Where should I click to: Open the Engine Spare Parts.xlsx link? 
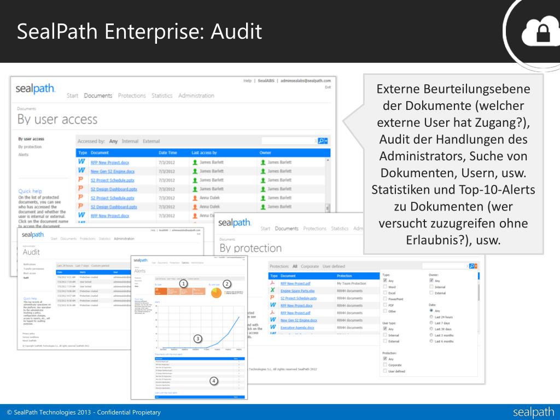297,291
